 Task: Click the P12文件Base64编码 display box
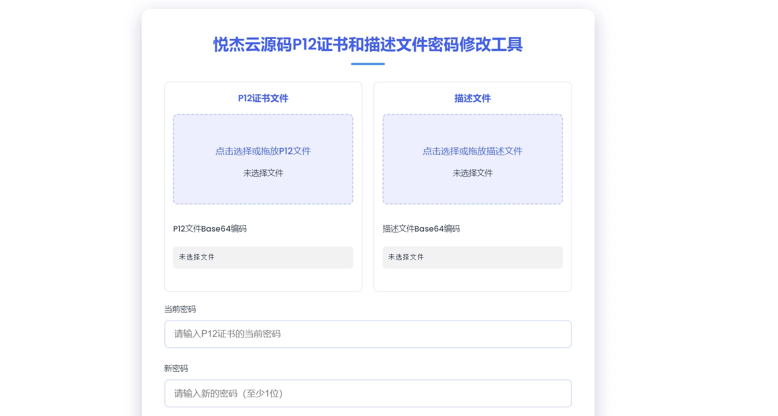click(263, 257)
